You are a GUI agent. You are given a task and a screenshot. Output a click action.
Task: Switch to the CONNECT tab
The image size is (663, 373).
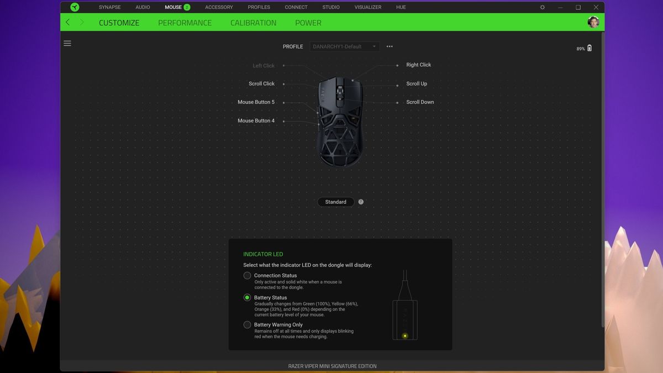click(x=296, y=7)
